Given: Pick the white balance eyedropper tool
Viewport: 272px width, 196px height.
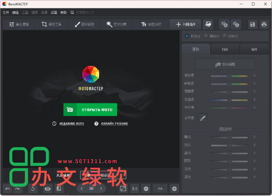Looking at the screenshot, I should pos(203,118).
